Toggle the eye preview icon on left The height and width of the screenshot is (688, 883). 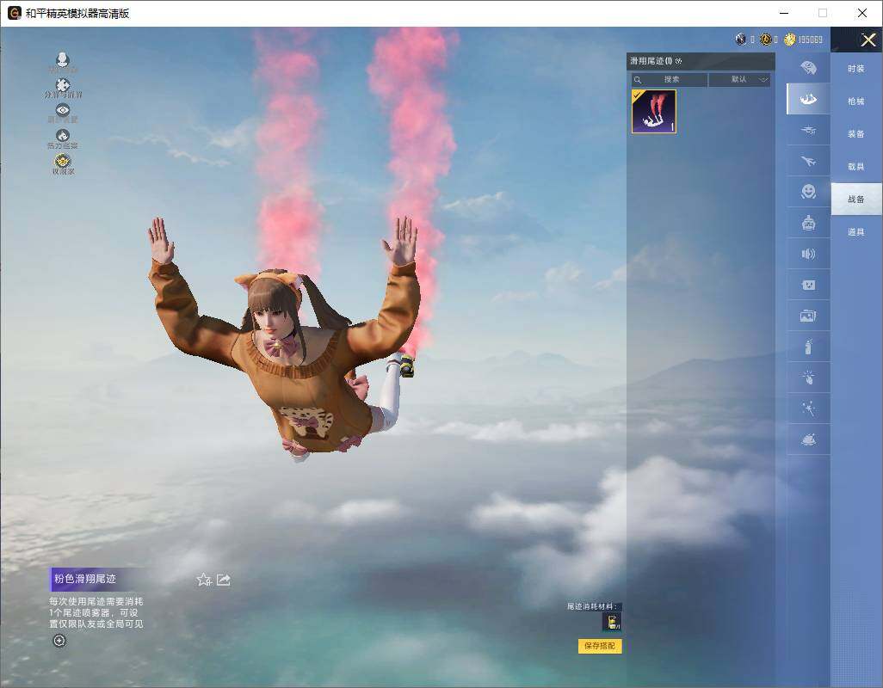point(63,110)
